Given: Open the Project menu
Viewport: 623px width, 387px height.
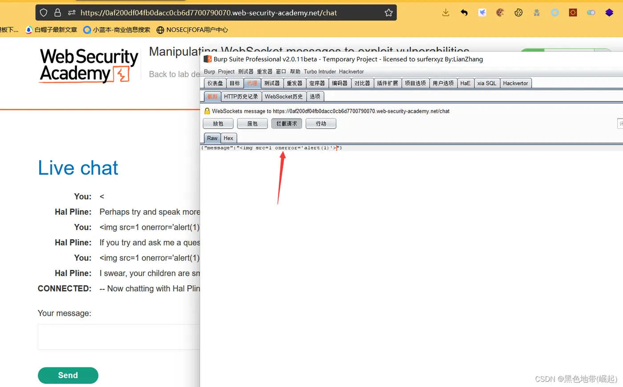Looking at the screenshot, I should click(226, 72).
